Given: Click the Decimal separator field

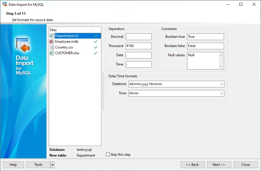Looking at the screenshot, I should coord(139,37).
